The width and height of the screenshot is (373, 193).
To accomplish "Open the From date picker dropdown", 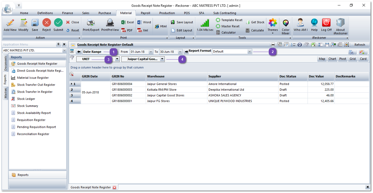I will (151, 52).
